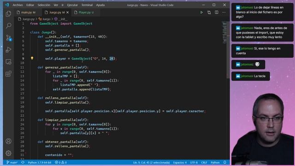
Task: Open the Terminal menu
Action: [87, 5]
